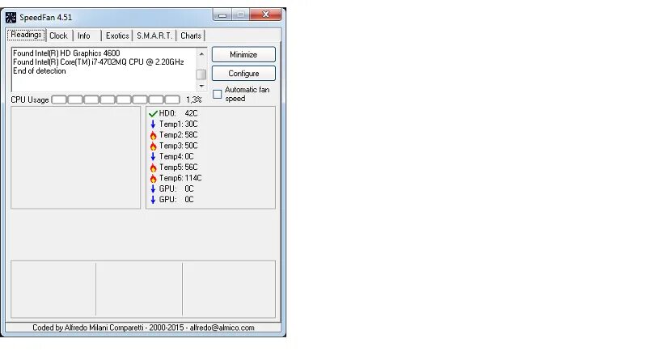Switch to the Readings tab

point(26,35)
